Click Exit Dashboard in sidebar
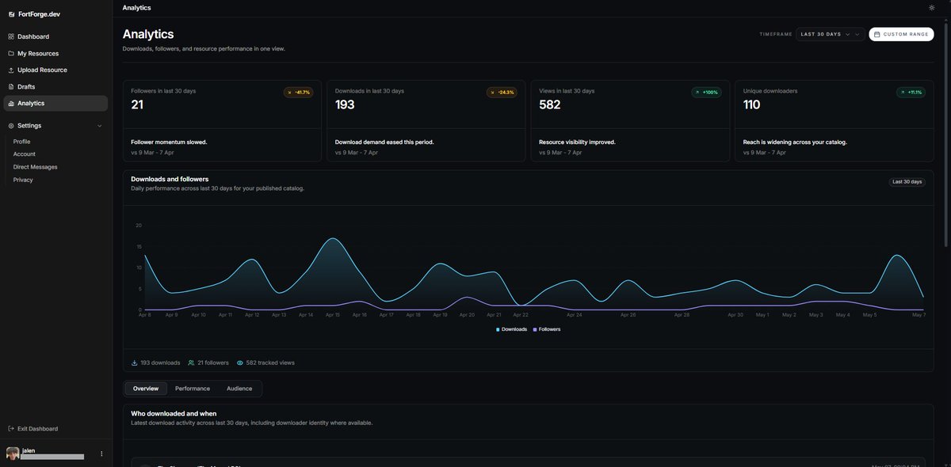This screenshot has height=467, width=951. point(33,429)
